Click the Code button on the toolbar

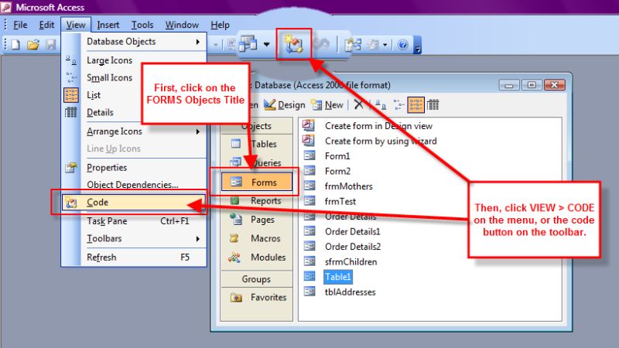click(294, 44)
